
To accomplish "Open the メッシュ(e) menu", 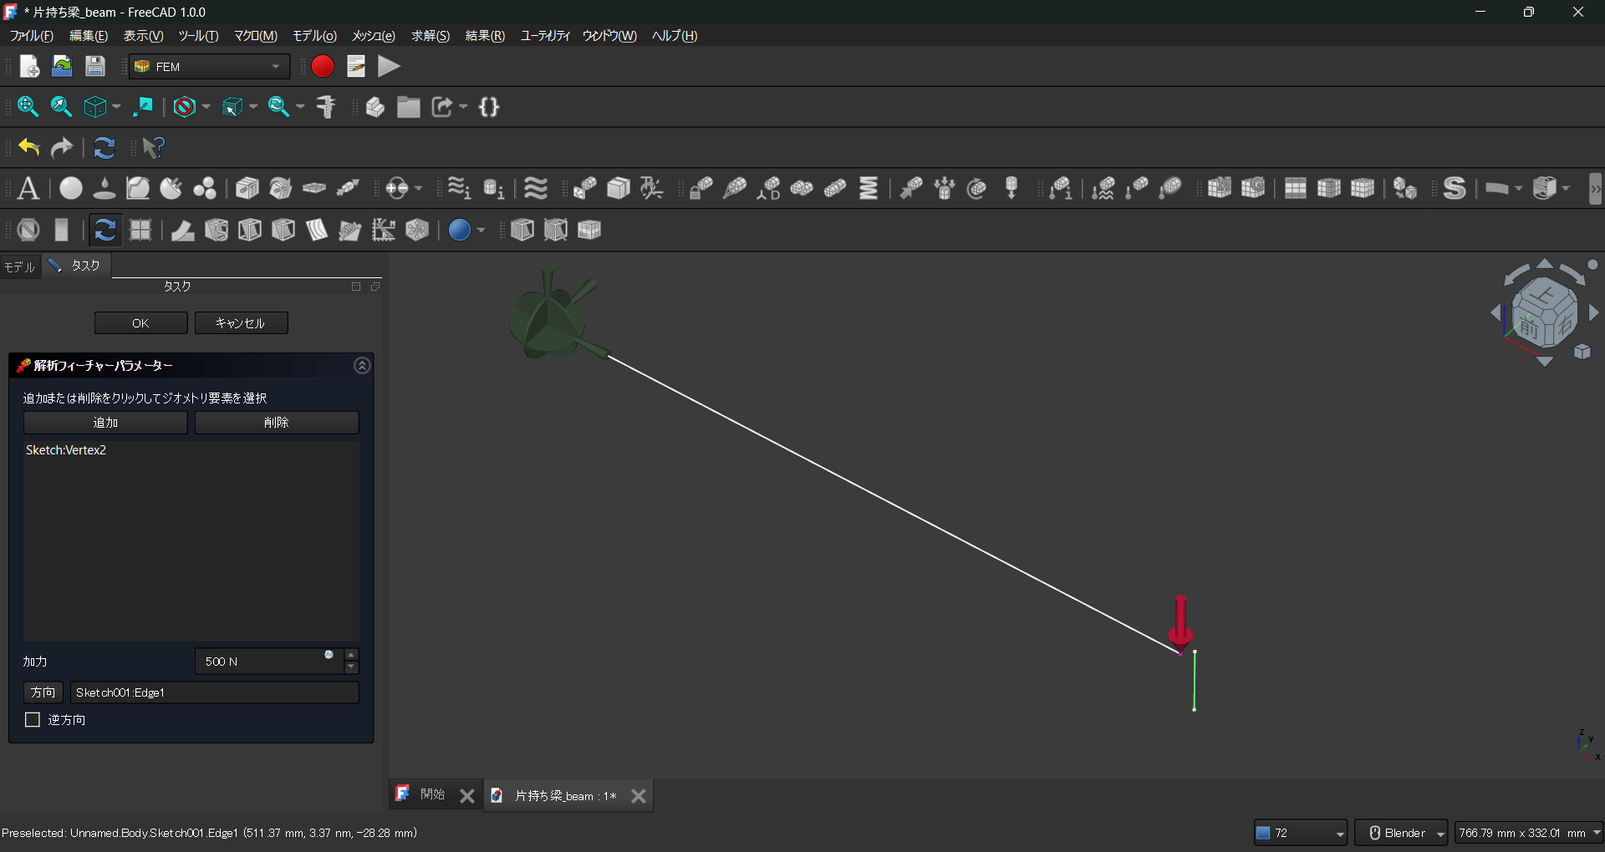I will pyautogui.click(x=373, y=36).
